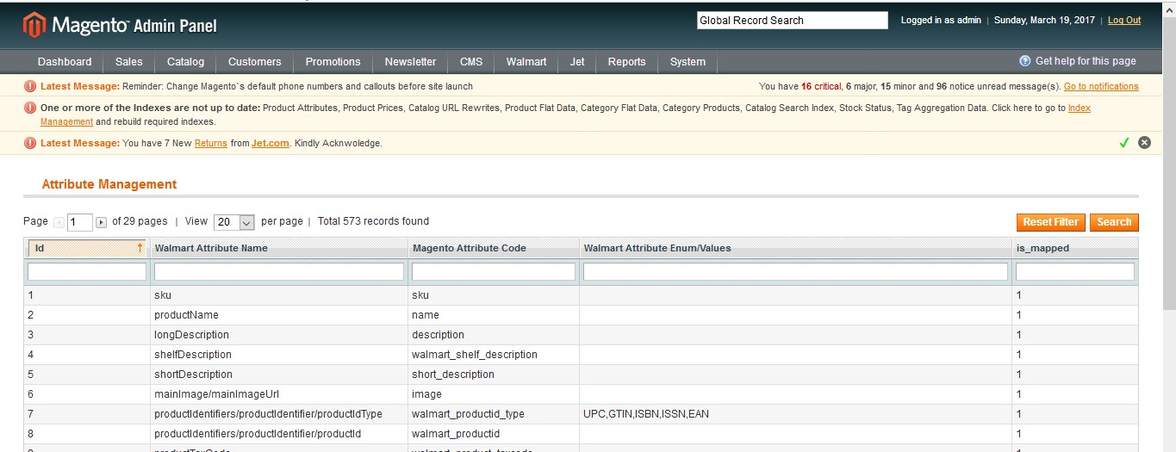Open the Walmart menu
1176x452 pixels.
[x=526, y=62]
